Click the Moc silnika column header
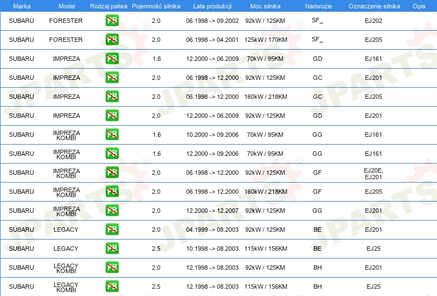Image resolution: width=437 pixels, height=296 pixels. (265, 6)
